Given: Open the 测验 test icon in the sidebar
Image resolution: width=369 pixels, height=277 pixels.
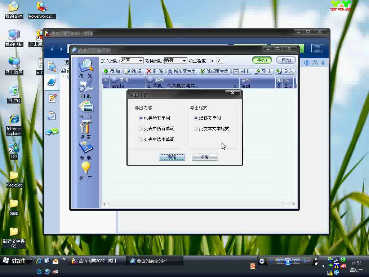Looking at the screenshot, I should [86, 89].
